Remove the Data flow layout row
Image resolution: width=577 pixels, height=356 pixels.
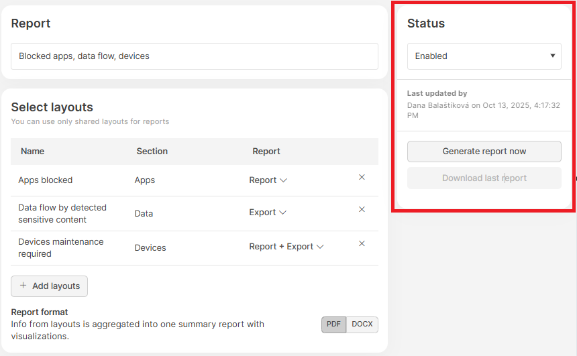point(362,210)
